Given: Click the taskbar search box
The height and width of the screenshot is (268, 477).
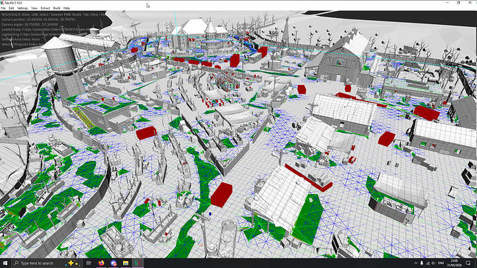Looking at the screenshot, I should click(46, 263).
